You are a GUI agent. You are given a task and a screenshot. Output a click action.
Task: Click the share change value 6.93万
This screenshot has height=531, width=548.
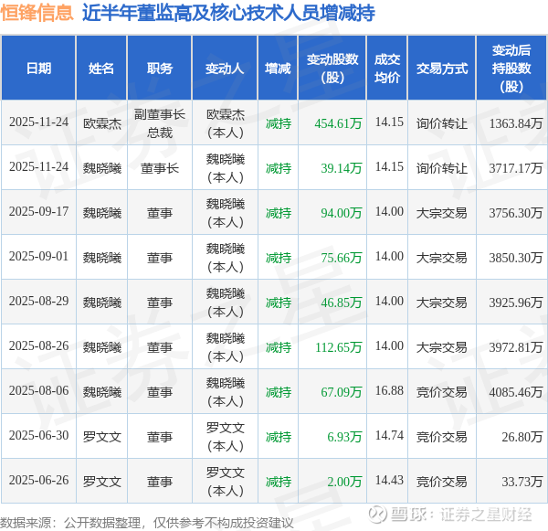click(344, 437)
